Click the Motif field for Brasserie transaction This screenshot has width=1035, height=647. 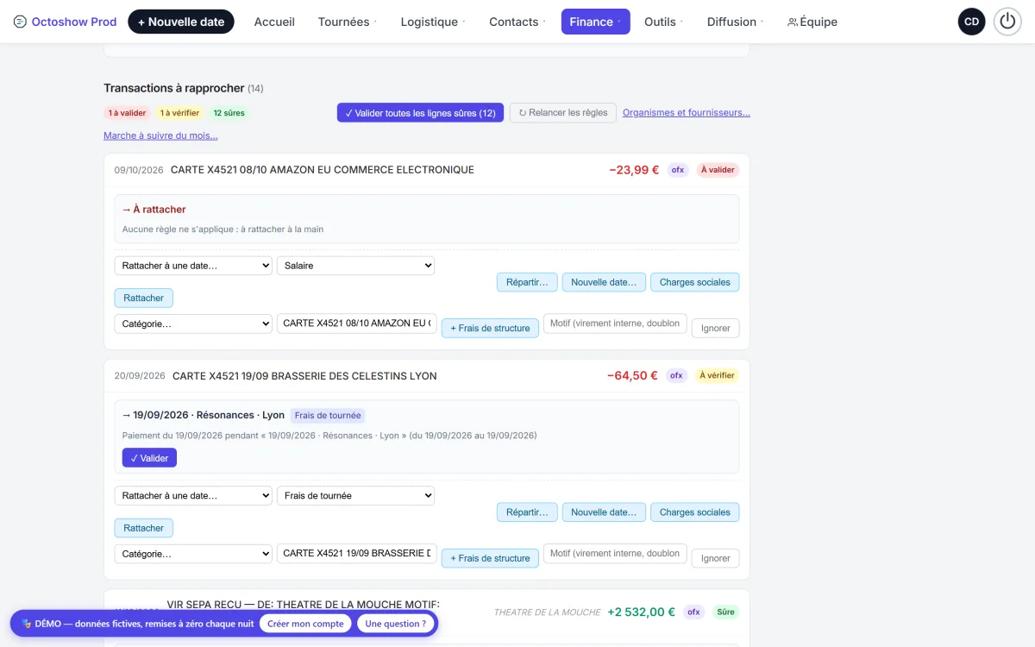[x=615, y=554]
